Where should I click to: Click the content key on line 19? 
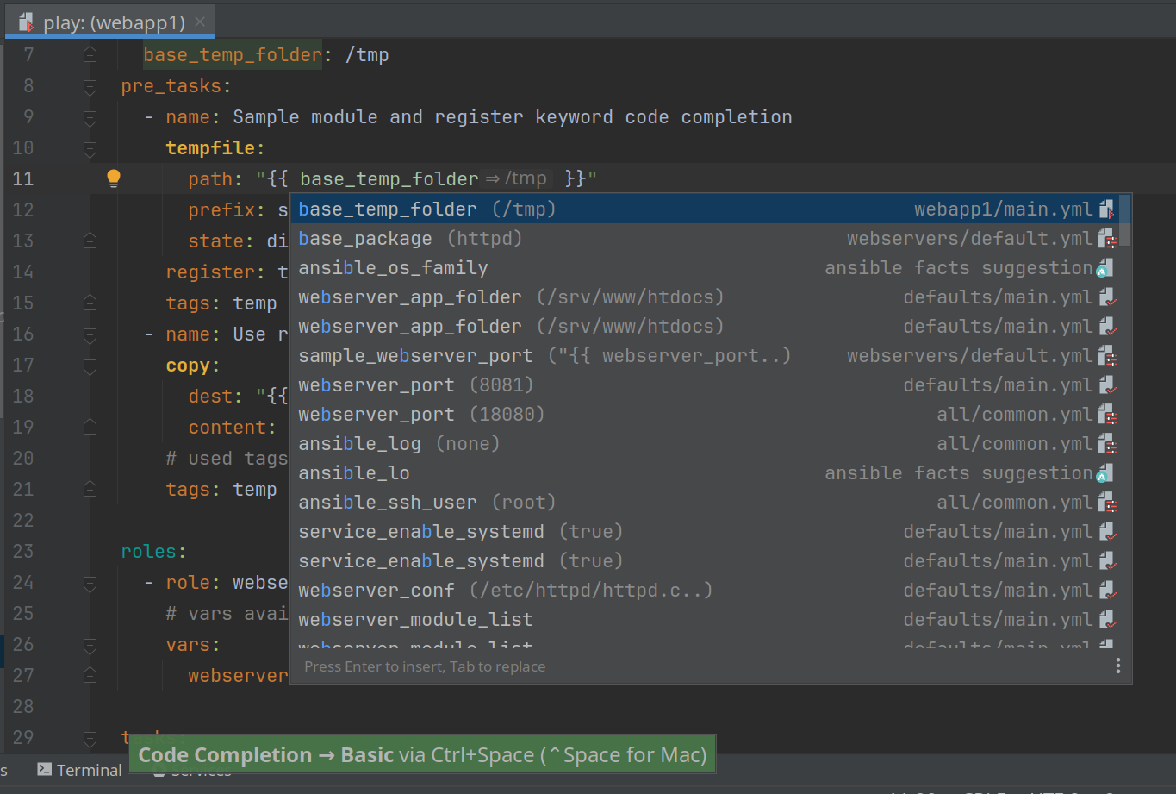pyautogui.click(x=227, y=428)
